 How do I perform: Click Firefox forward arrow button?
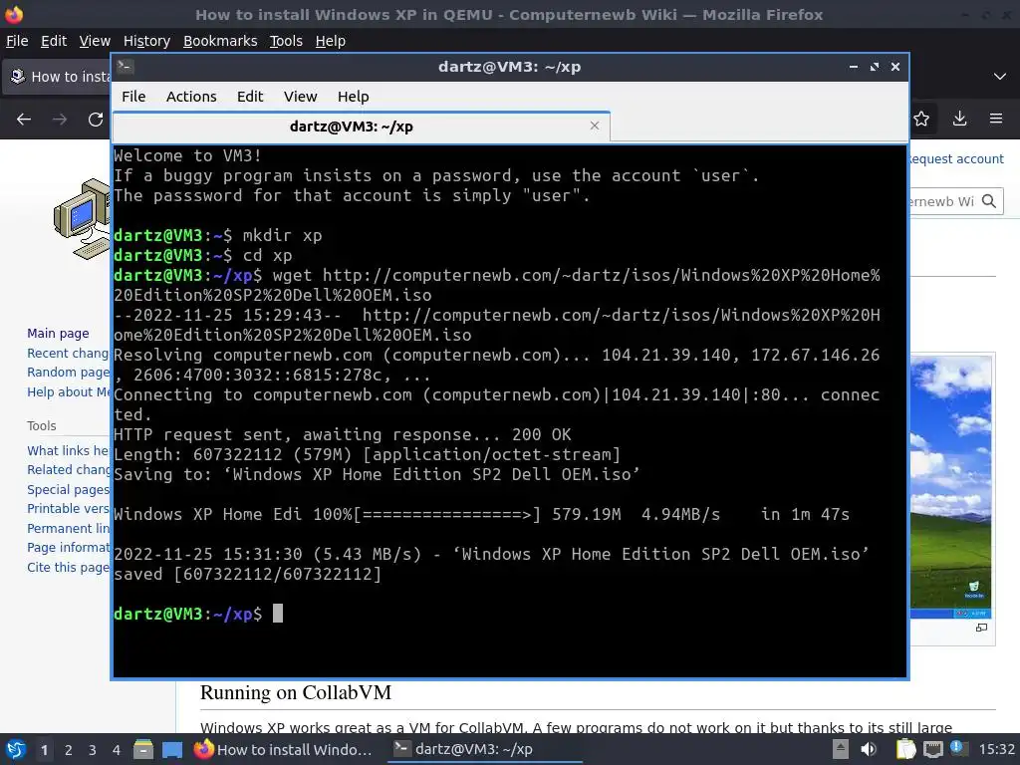pos(60,120)
